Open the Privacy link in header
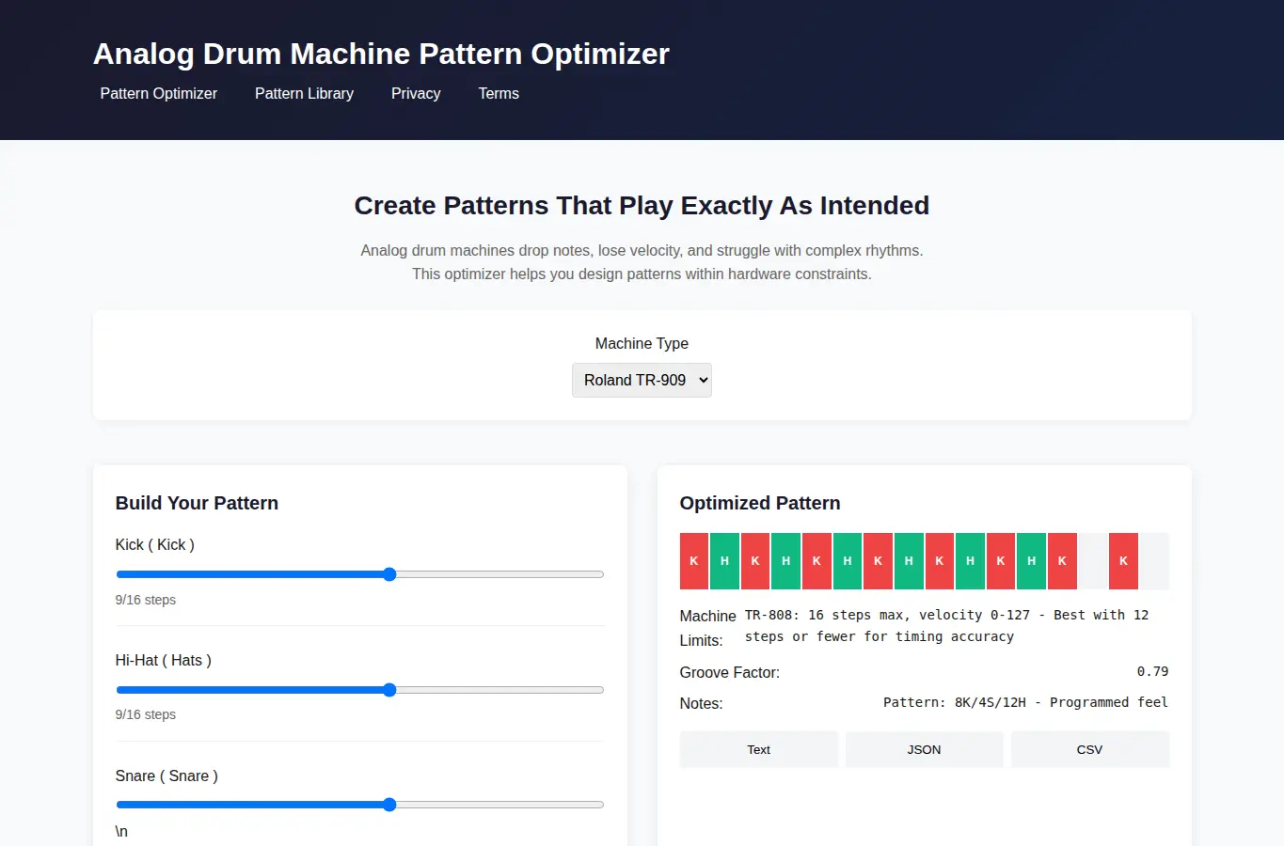This screenshot has height=846, width=1284. (416, 93)
